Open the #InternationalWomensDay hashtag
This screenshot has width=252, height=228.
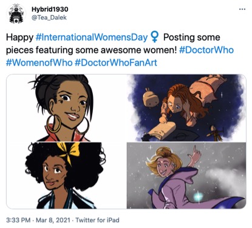point(92,38)
